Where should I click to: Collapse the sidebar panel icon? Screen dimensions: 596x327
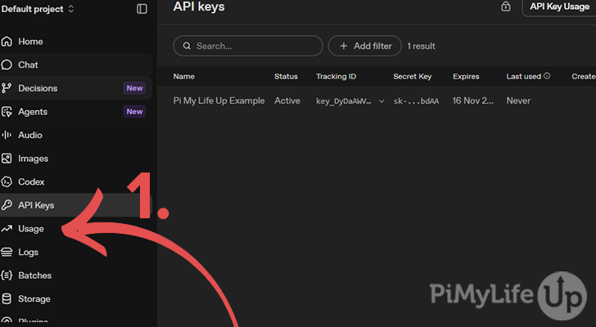point(142,9)
